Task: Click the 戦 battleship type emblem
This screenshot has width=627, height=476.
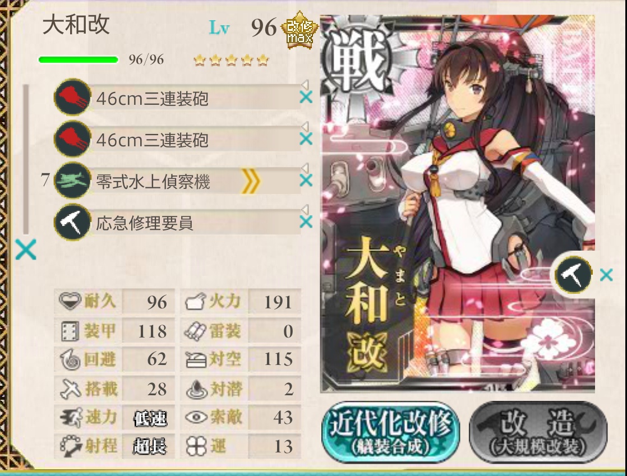Action: coord(357,61)
